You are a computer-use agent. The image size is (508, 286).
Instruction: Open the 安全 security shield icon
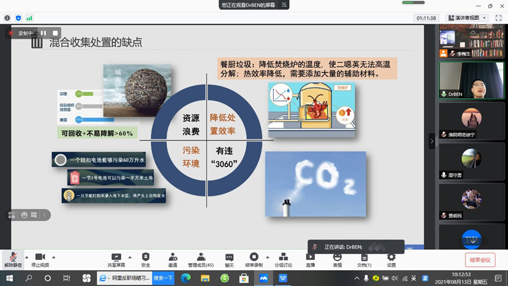point(145,256)
